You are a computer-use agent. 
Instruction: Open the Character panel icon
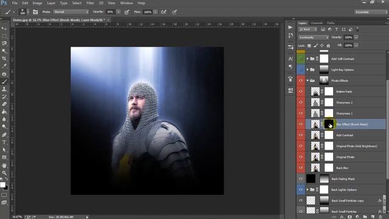[x=291, y=59]
